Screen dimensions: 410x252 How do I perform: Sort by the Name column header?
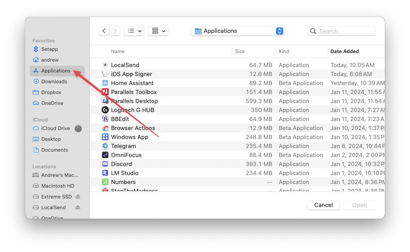[118, 52]
